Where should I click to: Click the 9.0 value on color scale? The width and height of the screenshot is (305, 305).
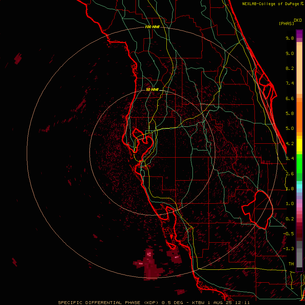[290, 53]
